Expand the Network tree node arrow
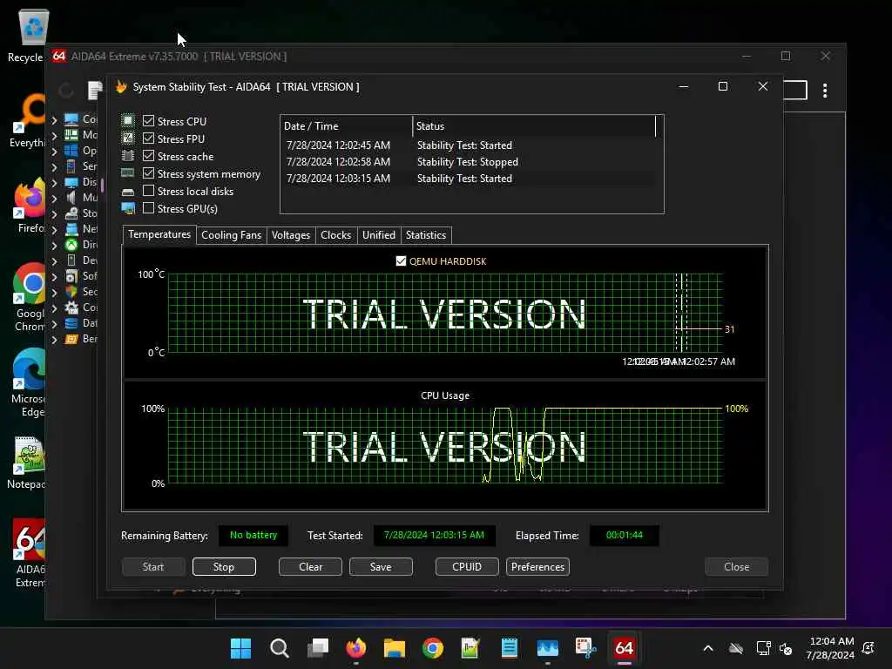The height and width of the screenshot is (669, 892). [54, 230]
